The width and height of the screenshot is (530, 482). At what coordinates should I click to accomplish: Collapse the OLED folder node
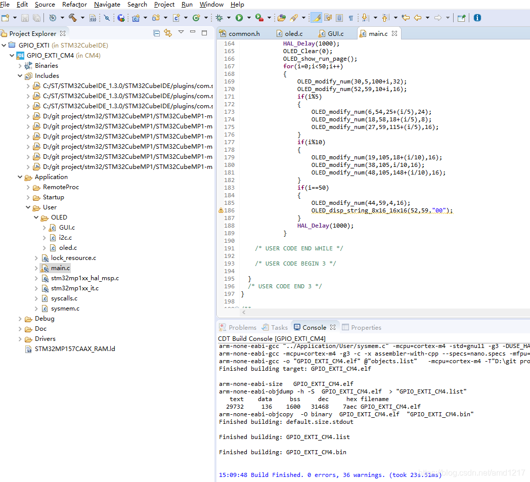[x=36, y=217]
